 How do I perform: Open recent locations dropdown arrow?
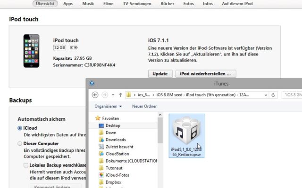(x=113, y=95)
